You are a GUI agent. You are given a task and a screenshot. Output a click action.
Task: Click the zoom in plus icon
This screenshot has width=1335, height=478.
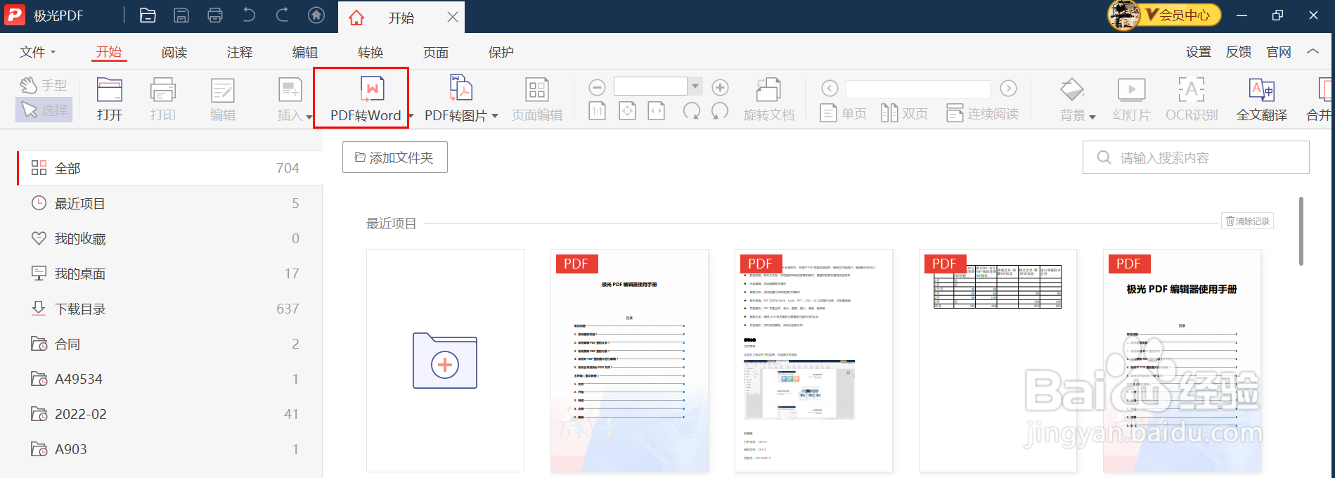coord(720,87)
